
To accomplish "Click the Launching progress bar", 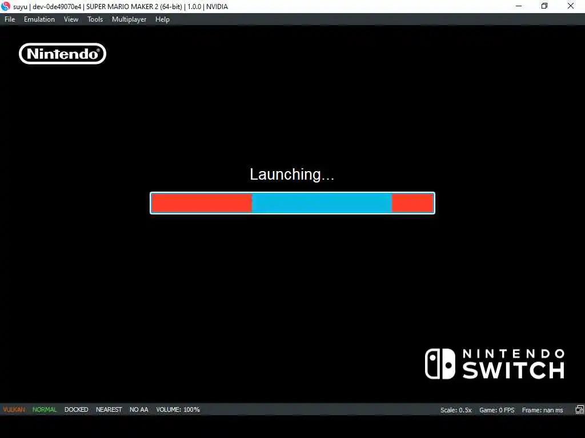I will (x=292, y=203).
